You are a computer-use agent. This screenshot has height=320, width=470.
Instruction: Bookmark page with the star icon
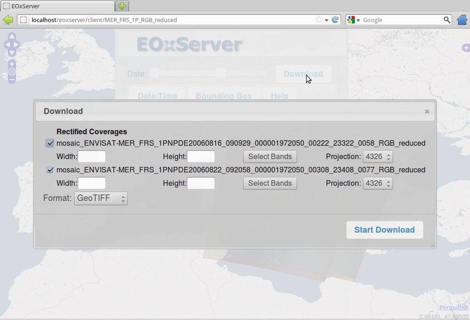point(319,20)
